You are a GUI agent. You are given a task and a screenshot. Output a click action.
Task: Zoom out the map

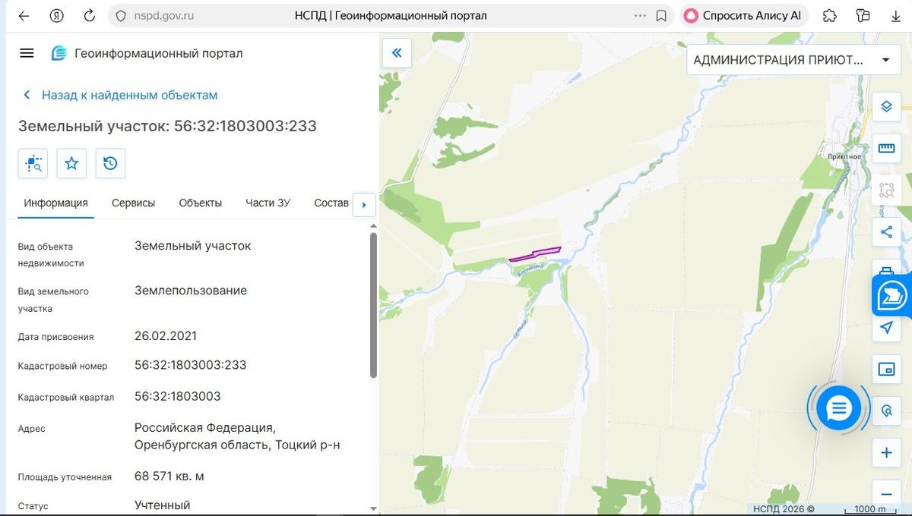tap(886, 492)
